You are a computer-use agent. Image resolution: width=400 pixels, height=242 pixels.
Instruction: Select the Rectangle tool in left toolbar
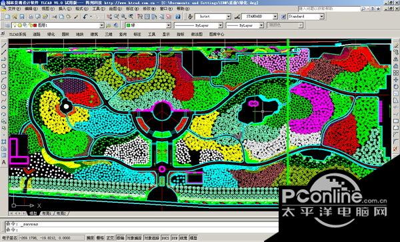point(4,73)
